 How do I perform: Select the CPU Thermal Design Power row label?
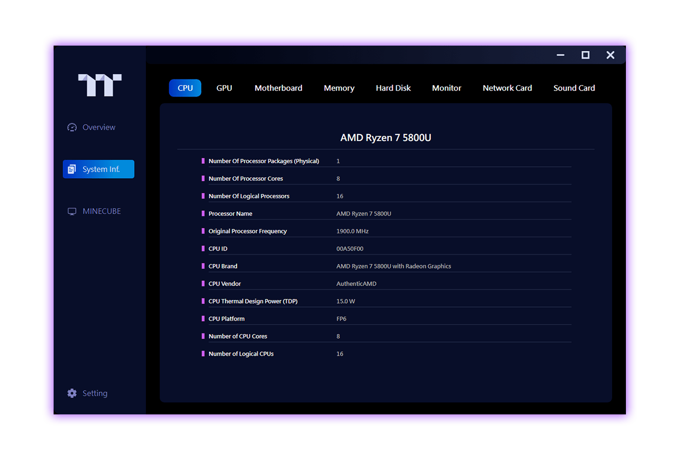coord(253,301)
